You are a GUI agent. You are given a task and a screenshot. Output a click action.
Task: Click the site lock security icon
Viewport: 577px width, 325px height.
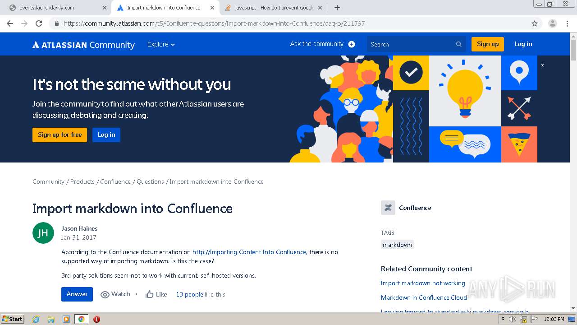point(57,23)
